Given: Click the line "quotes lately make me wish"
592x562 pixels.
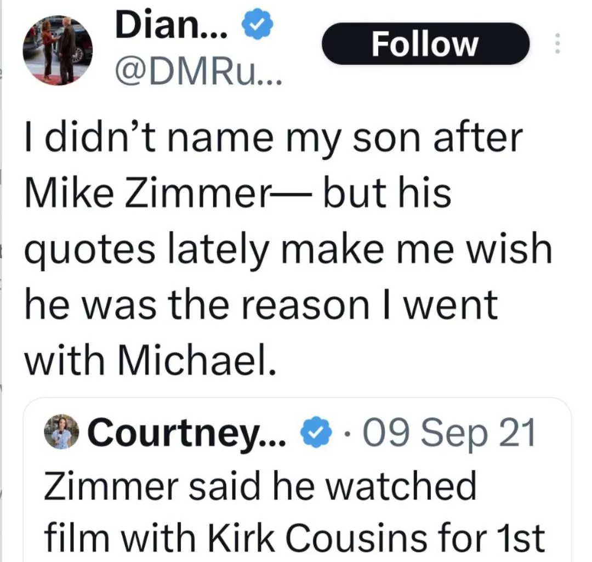Looking at the screenshot, I should coord(287,249).
